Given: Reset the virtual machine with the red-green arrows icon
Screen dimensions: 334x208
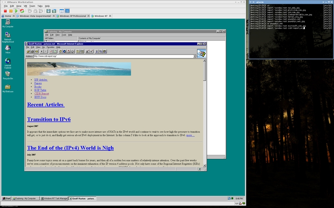Looking at the screenshot, I should [22, 11].
